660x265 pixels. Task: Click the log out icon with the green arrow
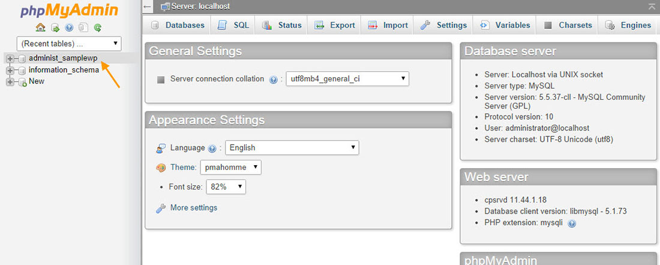tap(55, 28)
